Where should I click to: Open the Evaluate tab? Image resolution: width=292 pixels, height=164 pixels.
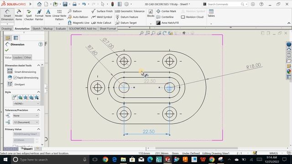[x=61, y=29]
